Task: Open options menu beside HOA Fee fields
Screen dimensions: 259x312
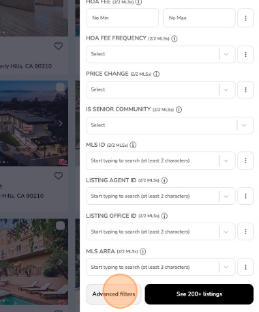Action: point(245,18)
